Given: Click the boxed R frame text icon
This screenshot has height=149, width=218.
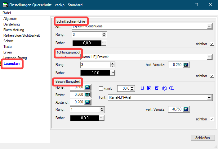Looking at the screenshot, I should tap(149, 88).
